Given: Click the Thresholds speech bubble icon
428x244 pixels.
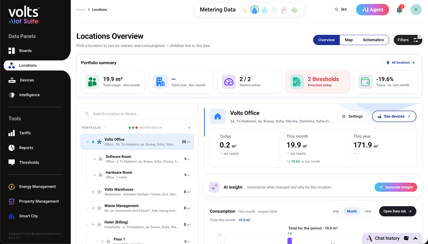Looking at the screenshot, I should [x=12, y=163].
